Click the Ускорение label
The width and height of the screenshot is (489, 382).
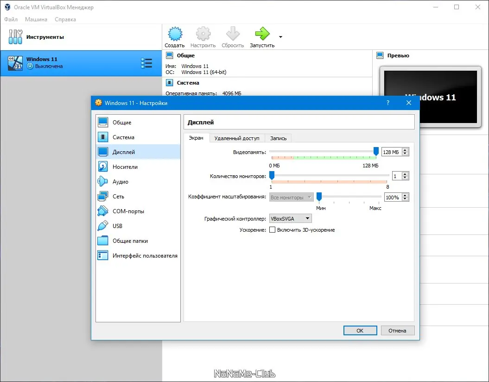point(253,230)
